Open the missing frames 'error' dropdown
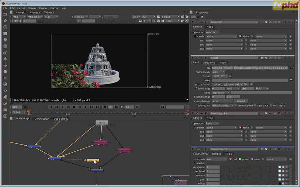Viewport: 300px width, 187px height. pos(222,101)
